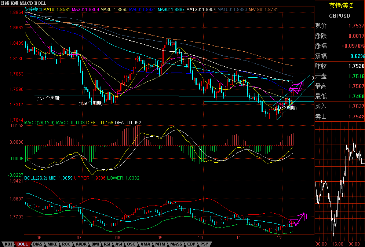Click the MA20: 1.8809 legend label
Viewport: 365px width, 247px height.
click(x=85, y=10)
